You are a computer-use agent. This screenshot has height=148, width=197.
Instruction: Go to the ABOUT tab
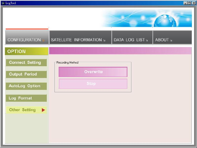(172, 37)
